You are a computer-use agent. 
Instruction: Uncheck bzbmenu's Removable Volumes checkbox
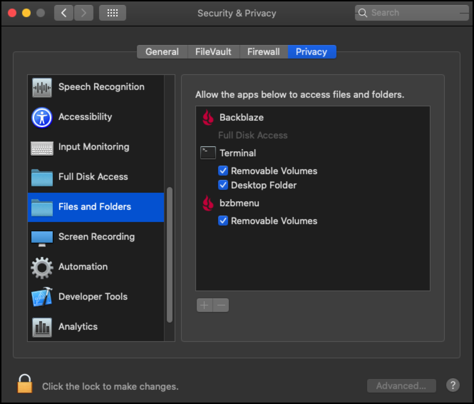(223, 221)
